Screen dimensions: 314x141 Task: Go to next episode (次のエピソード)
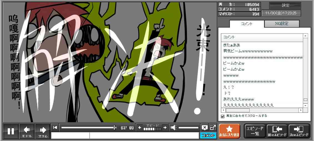click(x=299, y=131)
